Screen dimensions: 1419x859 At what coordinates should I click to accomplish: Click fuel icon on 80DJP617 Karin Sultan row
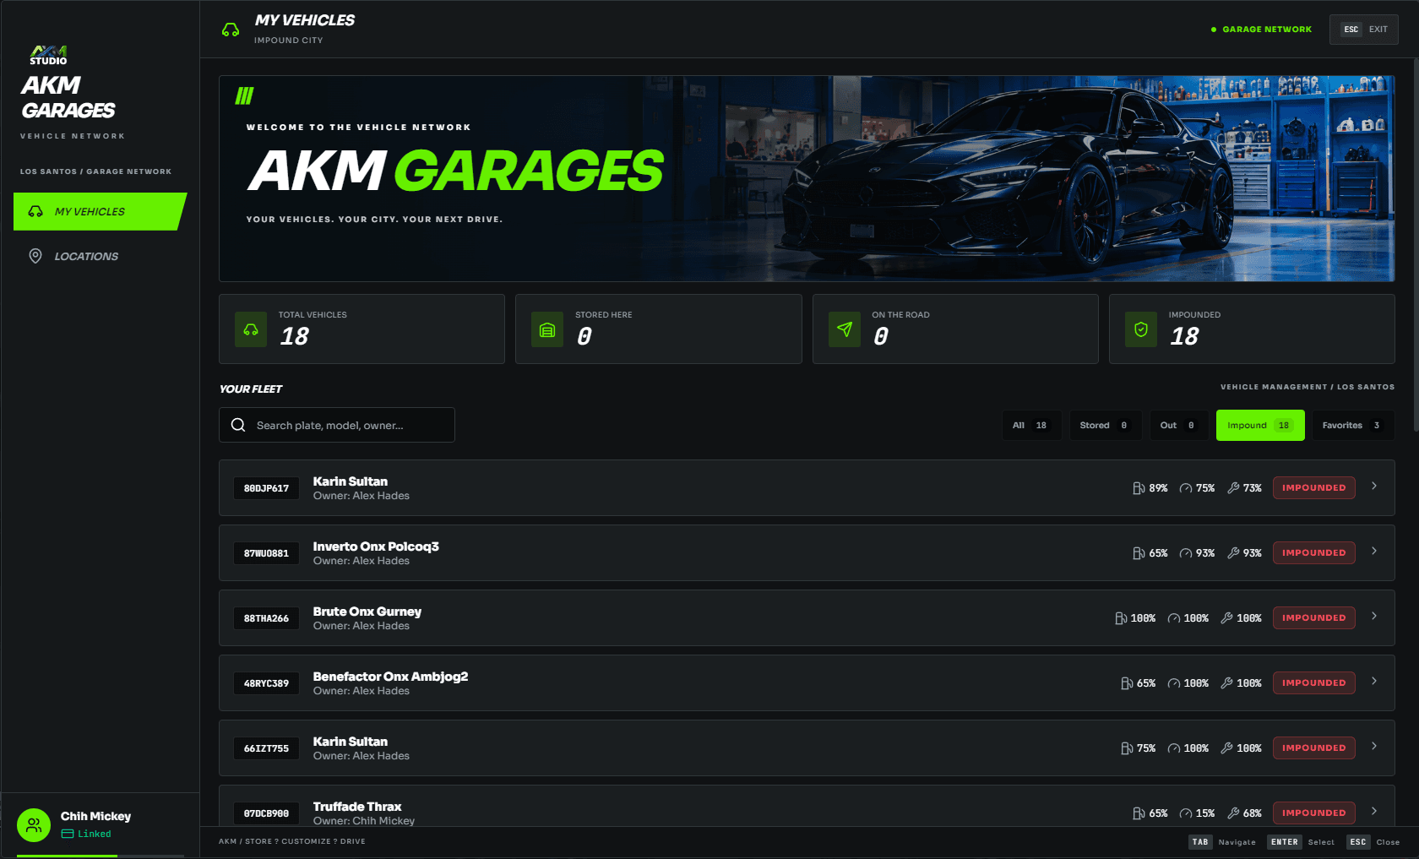[1139, 488]
